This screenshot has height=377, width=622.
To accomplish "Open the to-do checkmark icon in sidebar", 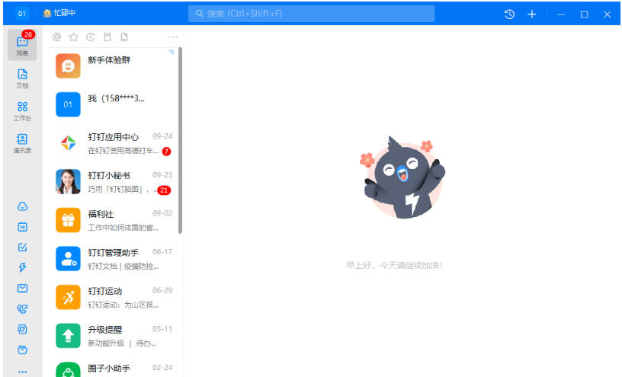I will pos(23,248).
